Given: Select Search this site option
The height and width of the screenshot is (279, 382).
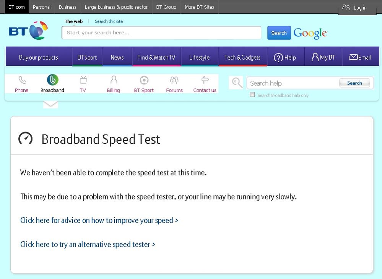Looking at the screenshot, I should click(x=109, y=21).
